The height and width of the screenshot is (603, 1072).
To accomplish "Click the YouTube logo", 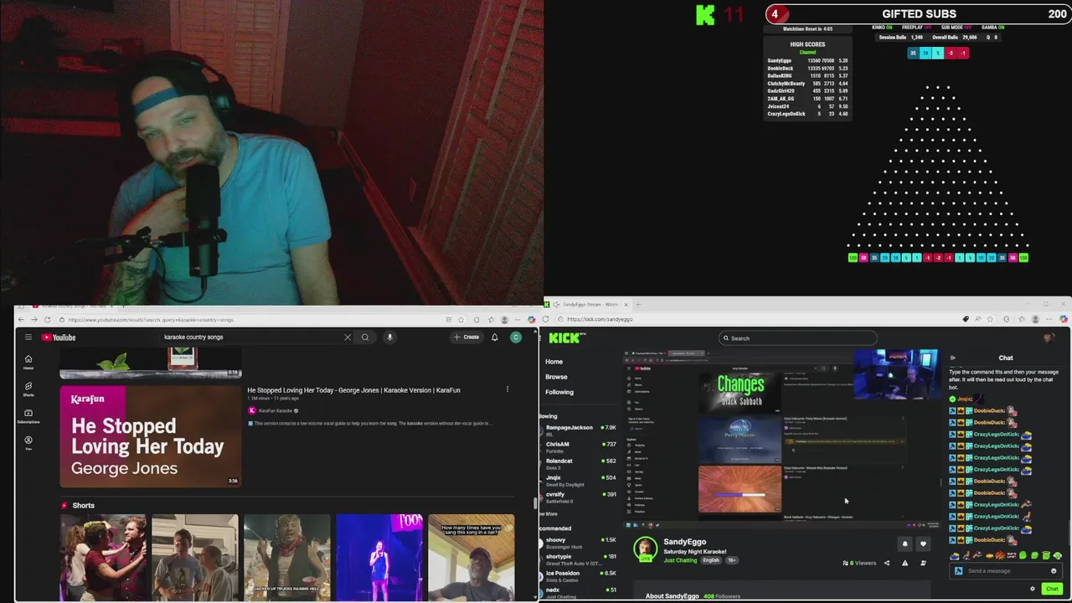I will [59, 338].
